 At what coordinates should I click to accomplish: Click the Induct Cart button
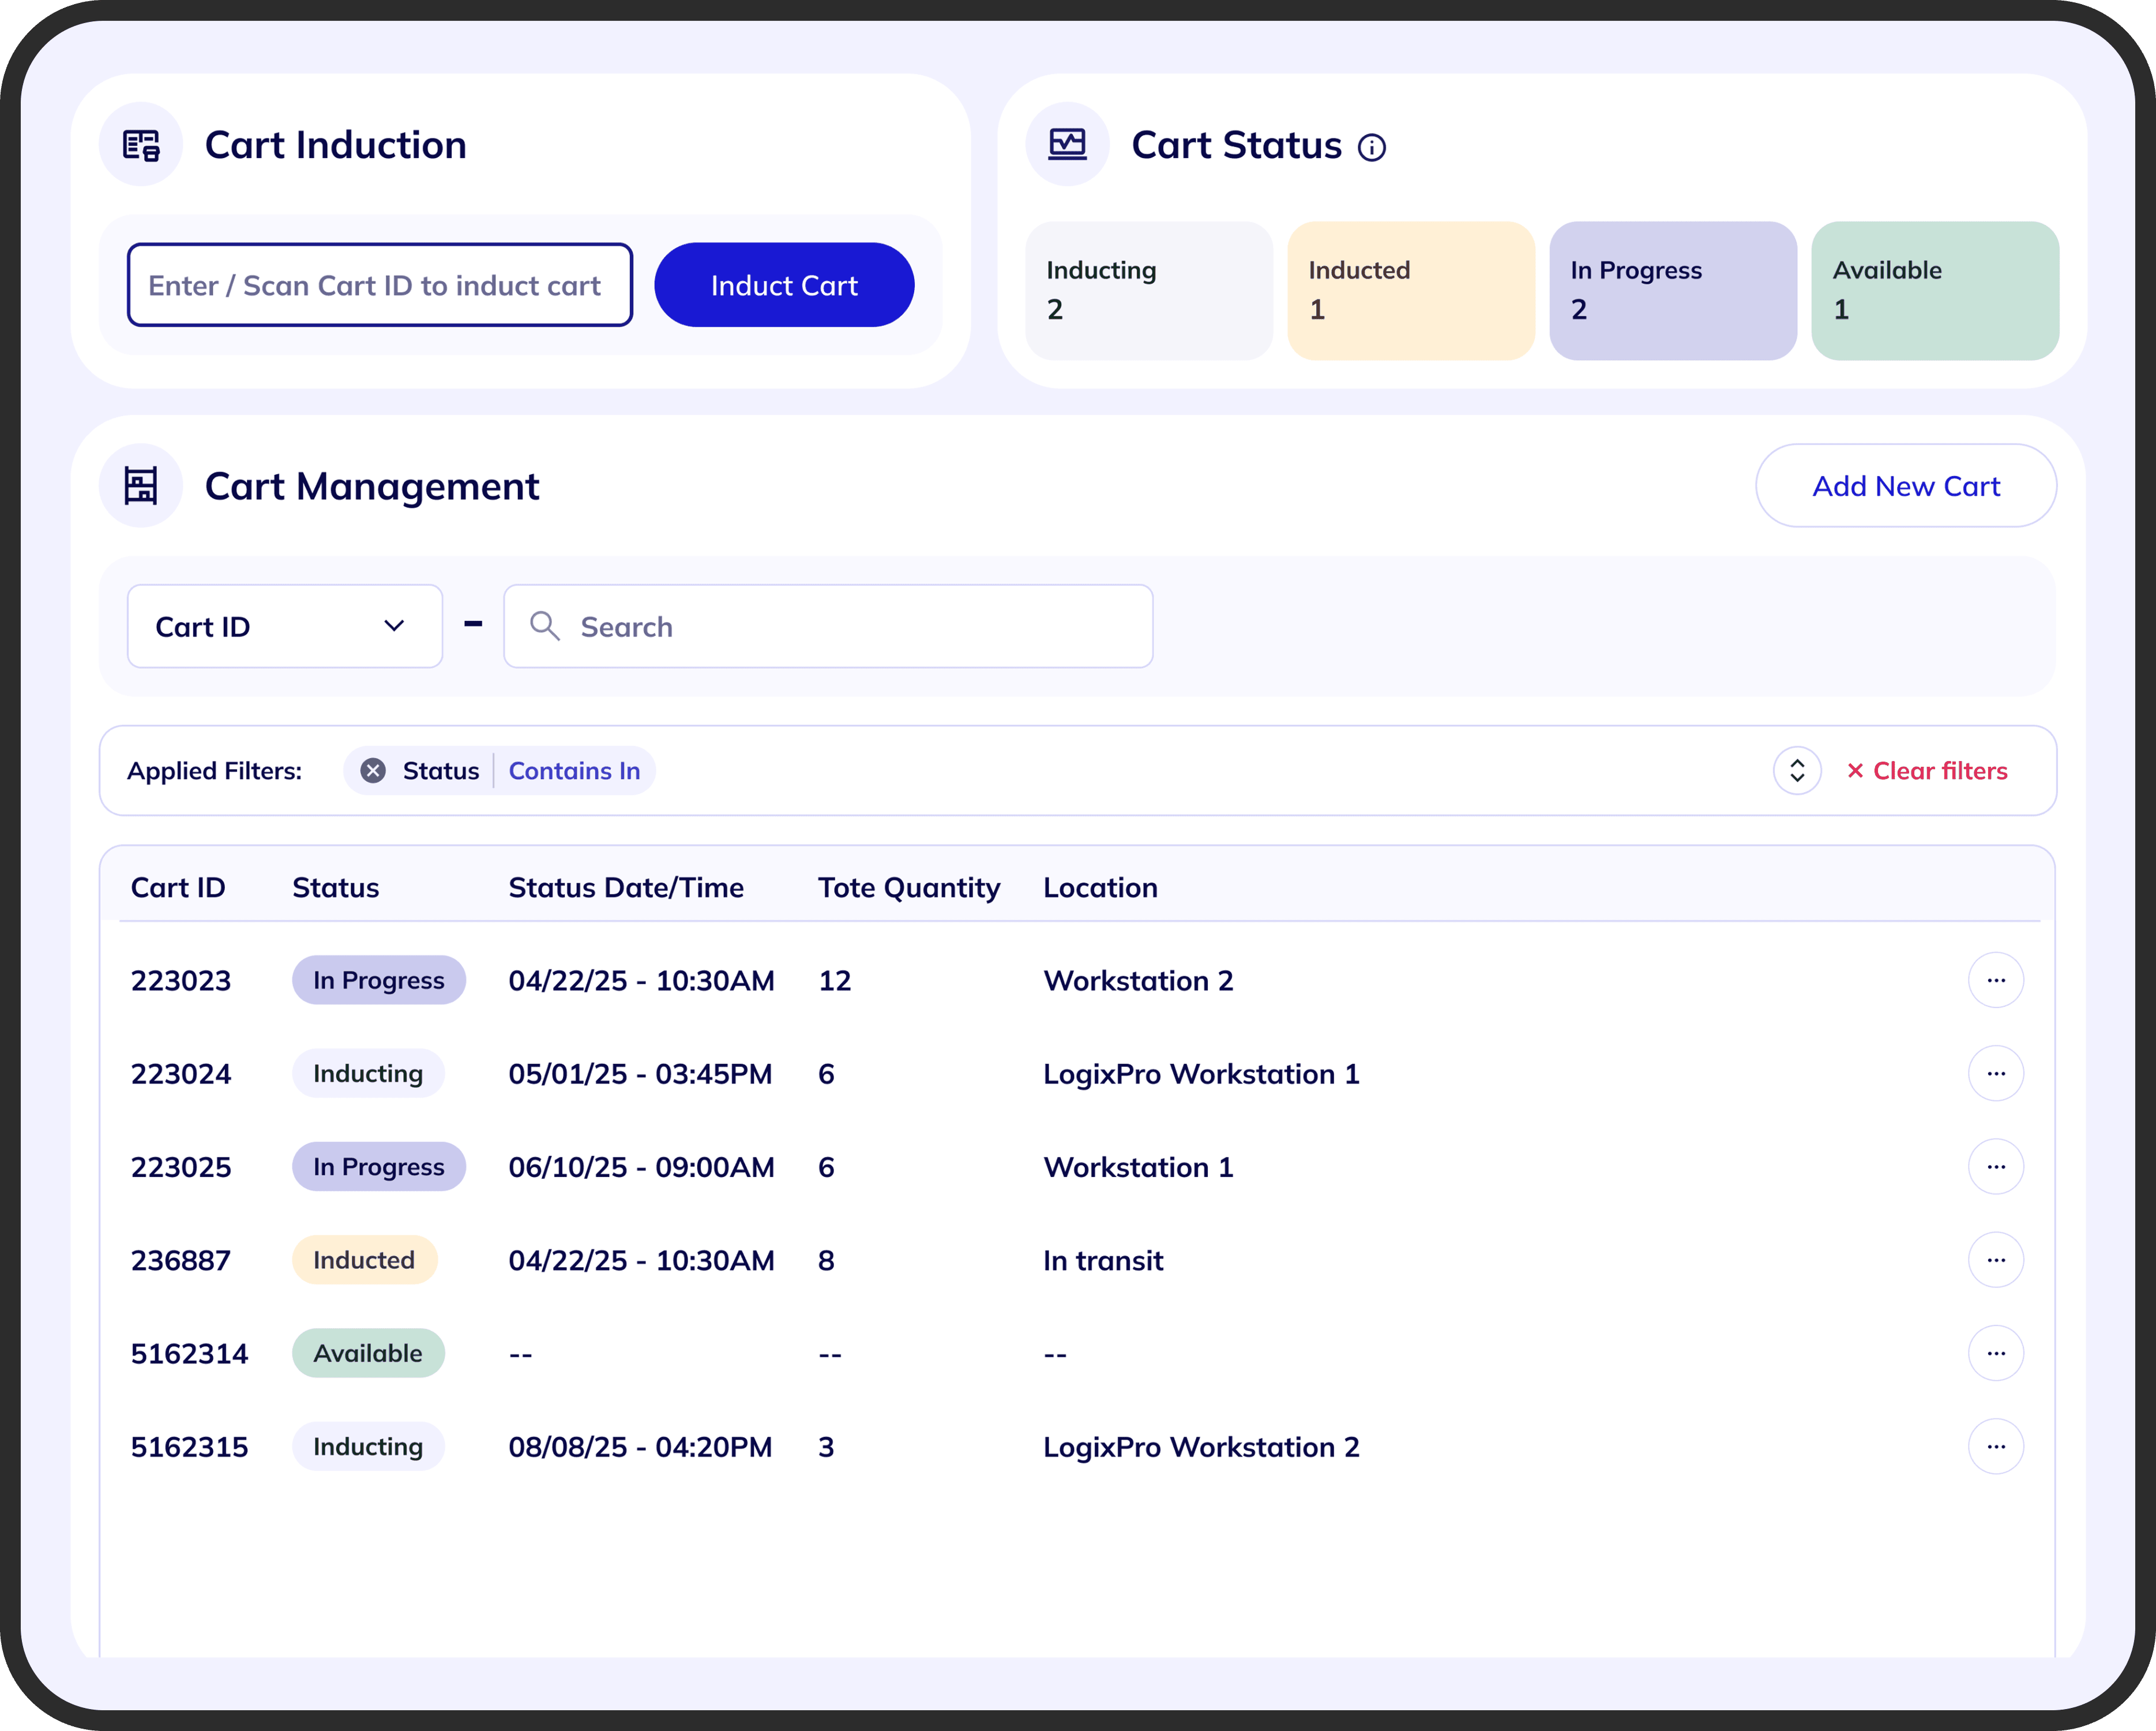click(x=784, y=285)
